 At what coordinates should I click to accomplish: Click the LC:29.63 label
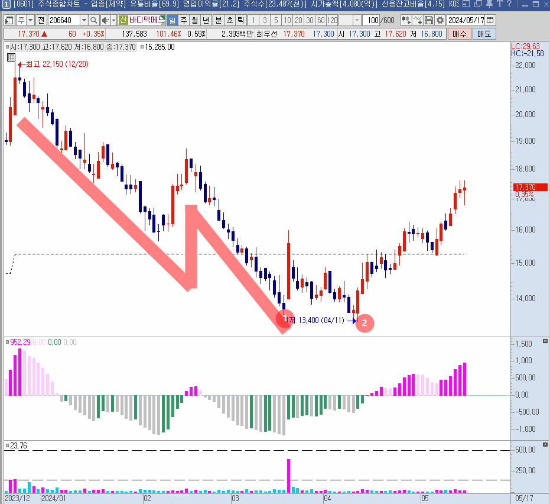525,46
